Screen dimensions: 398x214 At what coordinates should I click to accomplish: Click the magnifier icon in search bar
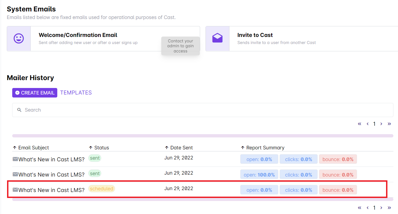(x=19, y=110)
